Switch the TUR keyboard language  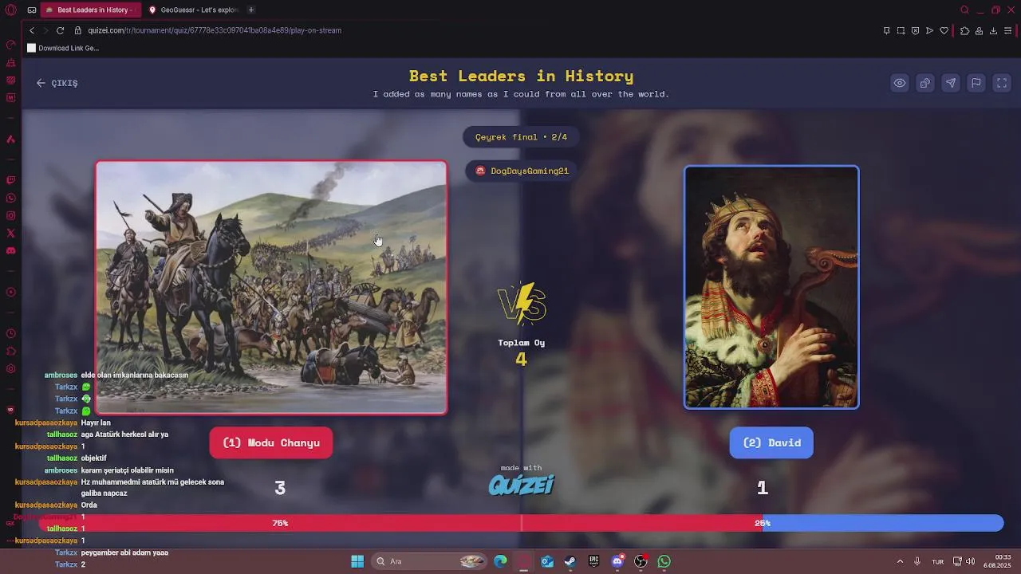click(938, 561)
